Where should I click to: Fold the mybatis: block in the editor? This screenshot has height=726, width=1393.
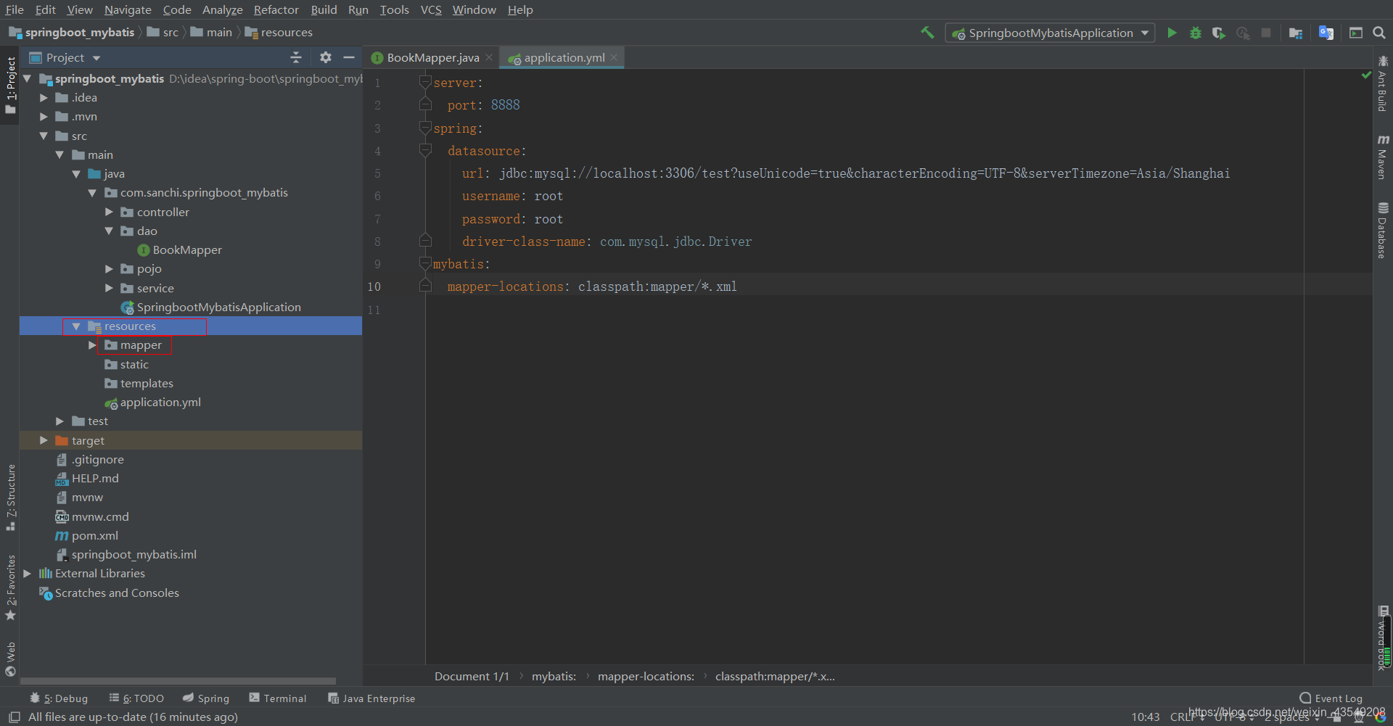[425, 264]
